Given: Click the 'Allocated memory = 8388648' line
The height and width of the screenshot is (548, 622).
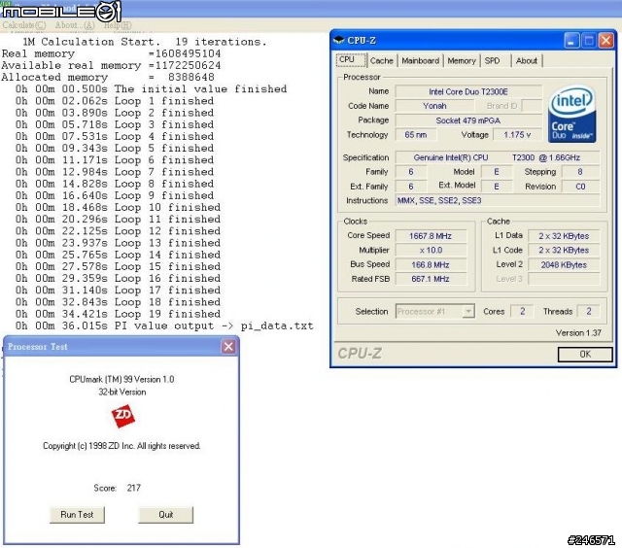Looking at the screenshot, I should click(x=108, y=77).
